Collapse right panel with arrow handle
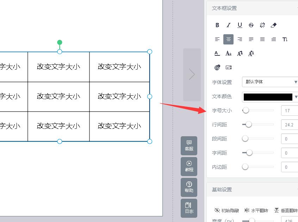Image resolution: width=298 pixels, height=222 pixels. [192, 74]
